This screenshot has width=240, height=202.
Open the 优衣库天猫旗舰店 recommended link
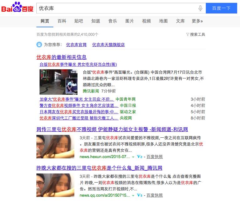click(109, 45)
